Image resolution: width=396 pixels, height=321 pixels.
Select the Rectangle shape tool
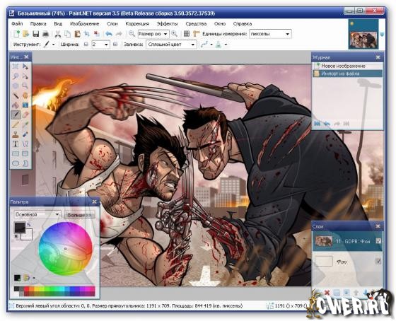coord(16,153)
